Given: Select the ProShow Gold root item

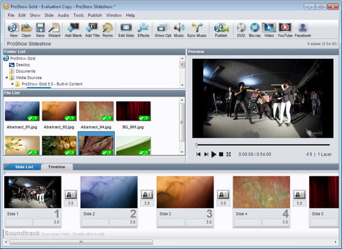Looking at the screenshot, I should 23,59.
